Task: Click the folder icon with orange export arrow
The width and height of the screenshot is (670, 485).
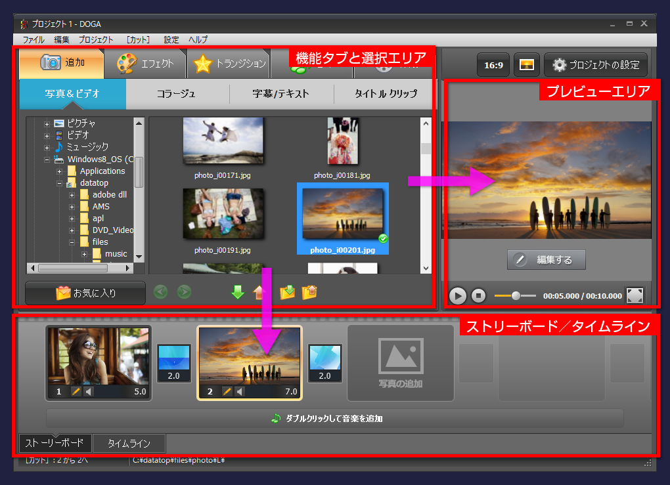Action: pyautogui.click(x=311, y=293)
